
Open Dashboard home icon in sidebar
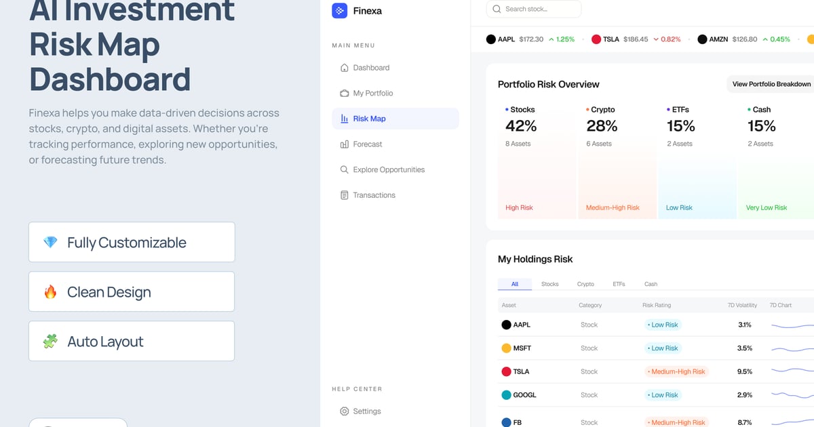point(345,68)
